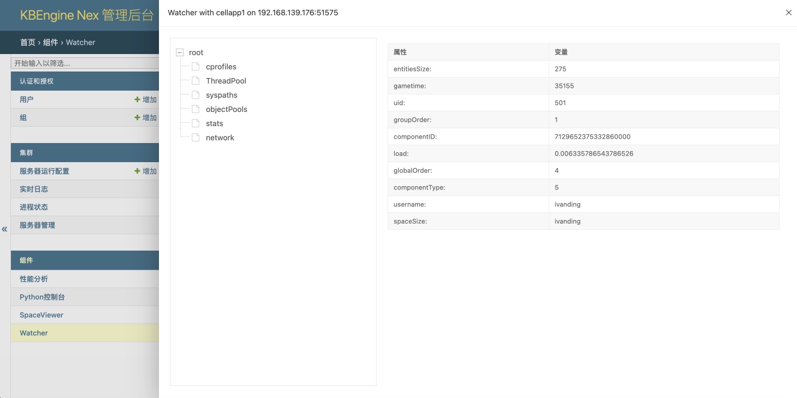Close the Watcher dialog with X

click(x=788, y=13)
